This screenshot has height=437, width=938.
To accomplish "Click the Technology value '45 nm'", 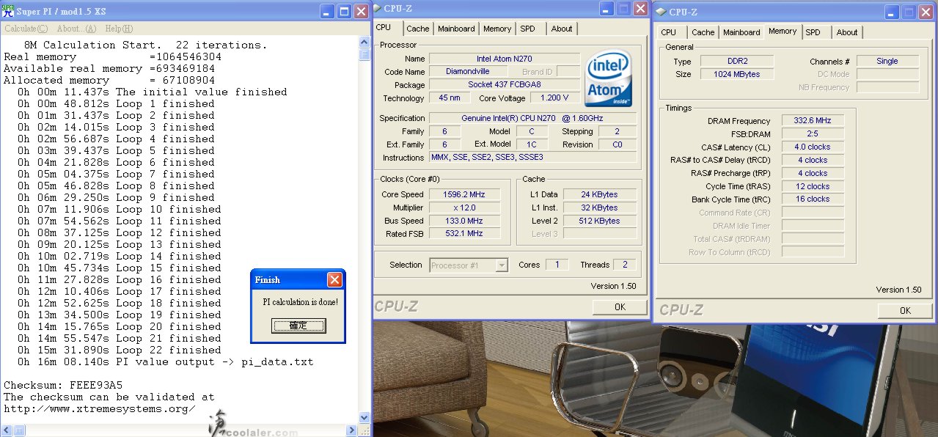I will tap(450, 98).
